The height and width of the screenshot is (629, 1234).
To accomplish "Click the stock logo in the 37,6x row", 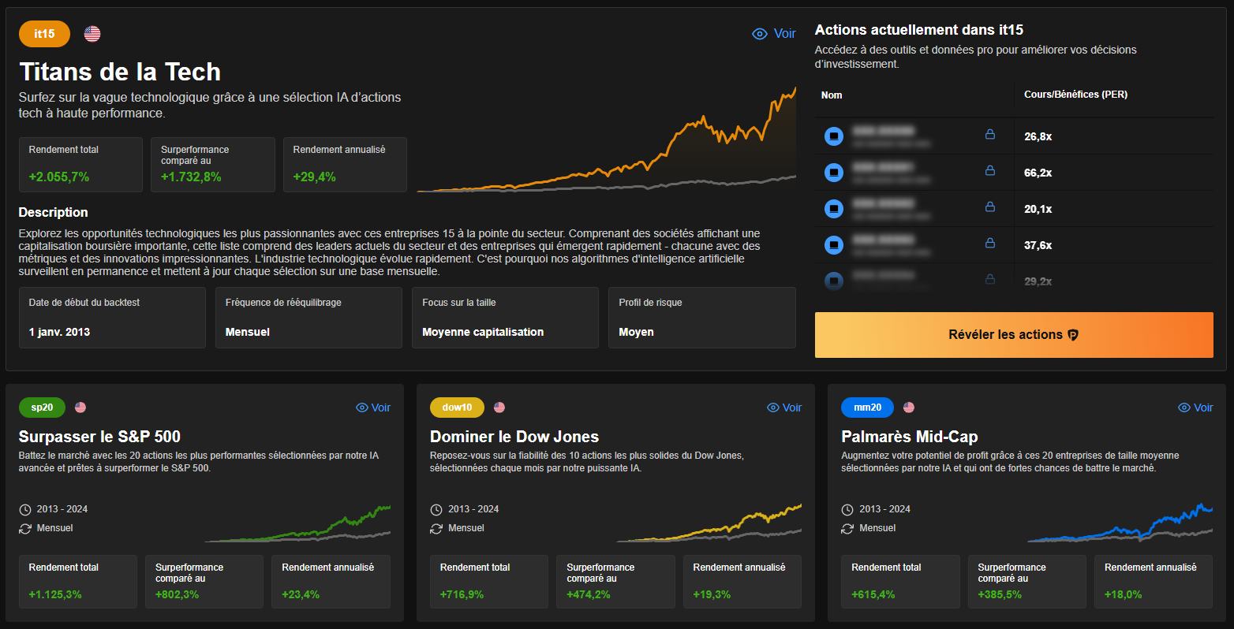I will pyautogui.click(x=834, y=245).
